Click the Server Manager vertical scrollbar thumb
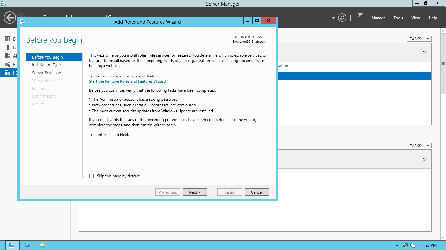The image size is (446, 250). (443, 64)
